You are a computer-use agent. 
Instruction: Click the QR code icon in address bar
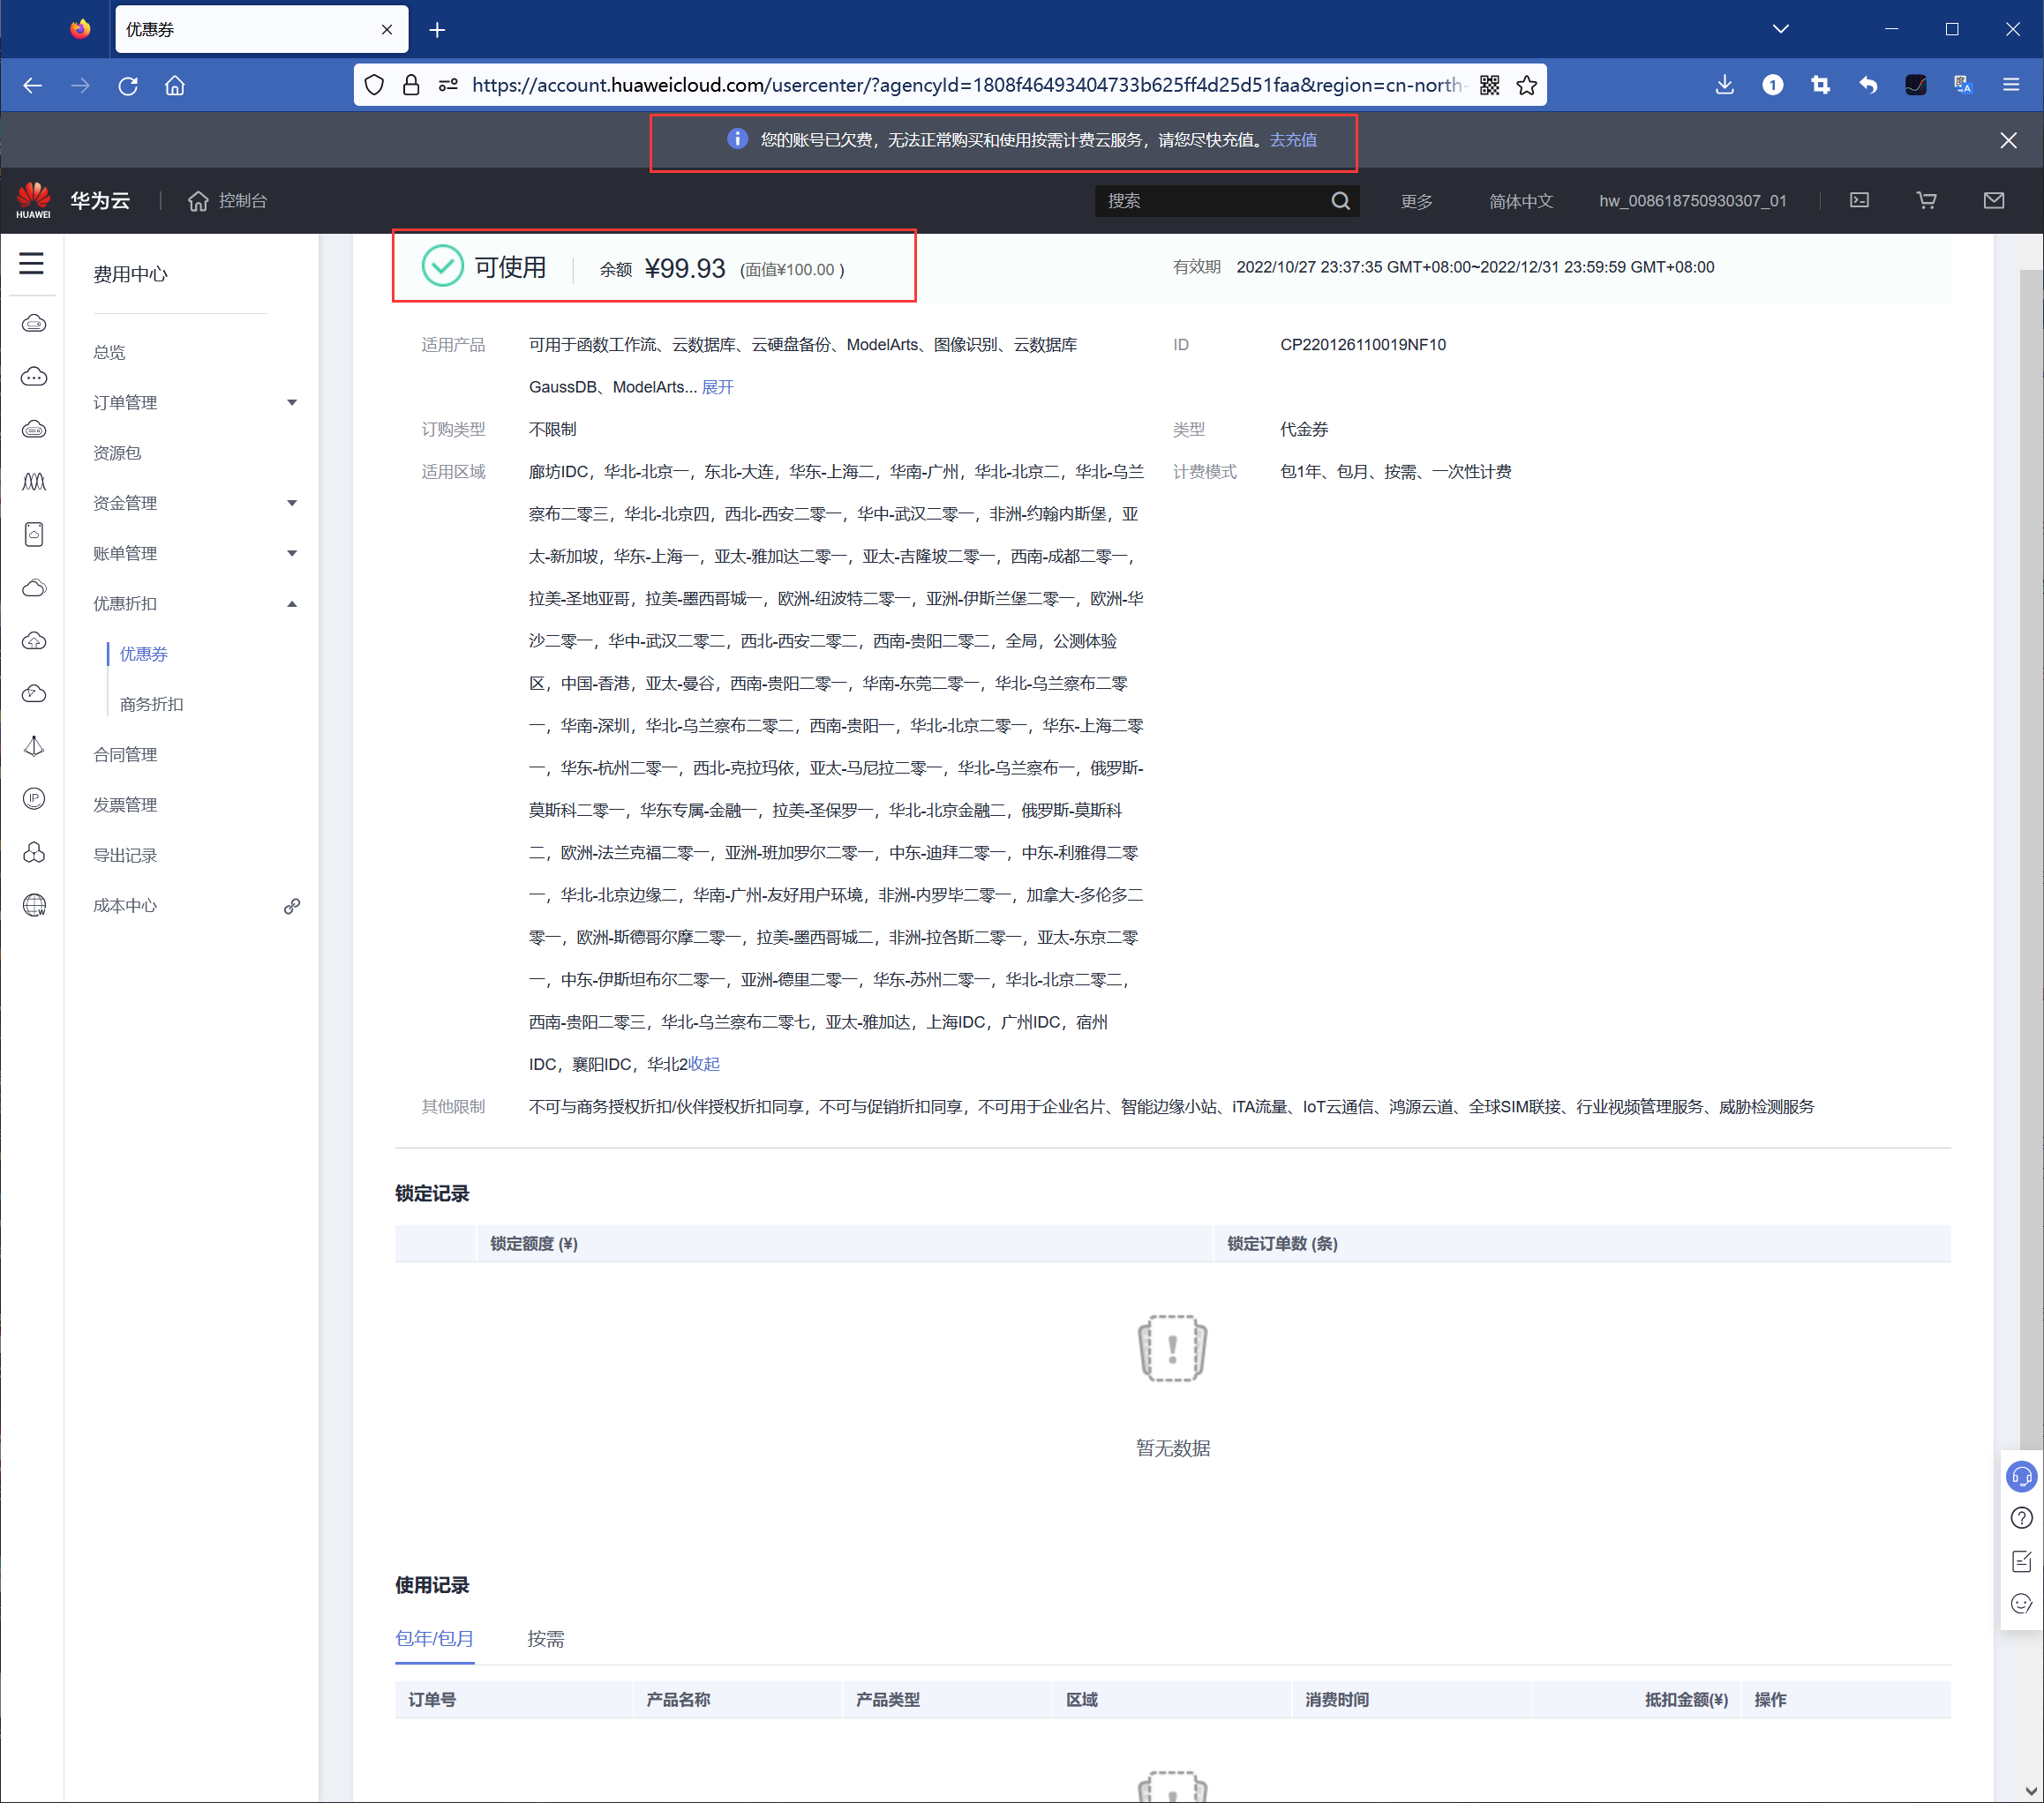pyautogui.click(x=1489, y=86)
